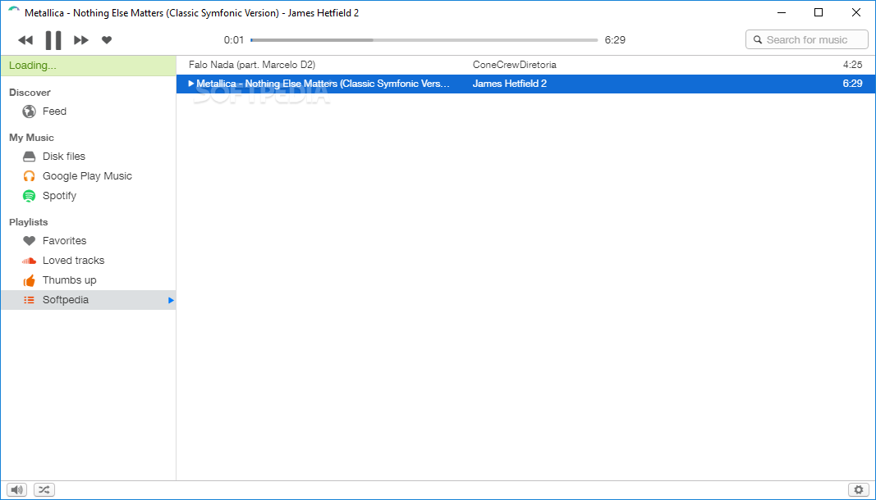Pause the current song
The height and width of the screenshot is (500, 876).
[53, 40]
